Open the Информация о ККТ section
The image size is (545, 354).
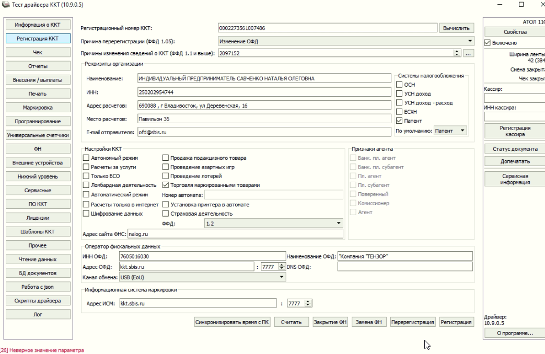(x=38, y=25)
